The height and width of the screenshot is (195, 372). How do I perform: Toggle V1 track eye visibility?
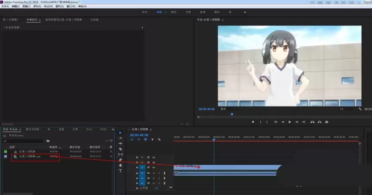(x=154, y=167)
